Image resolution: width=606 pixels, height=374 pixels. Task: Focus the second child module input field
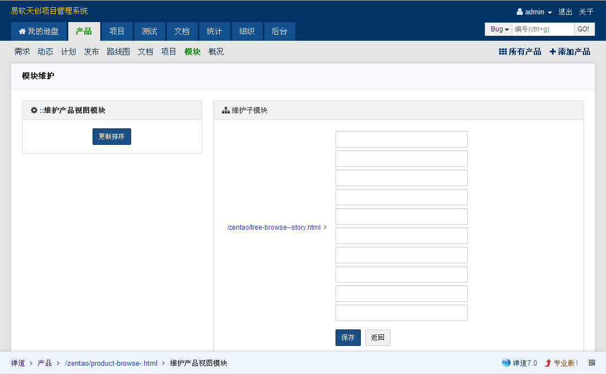click(402, 159)
